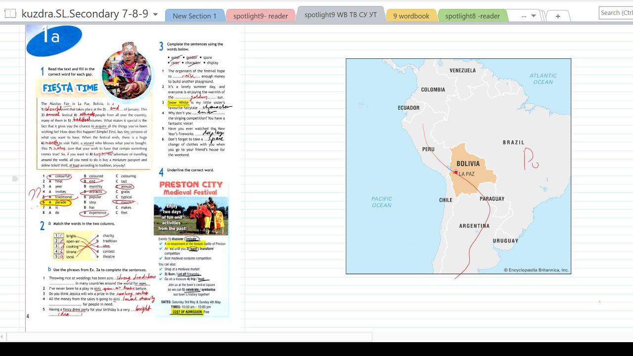Open the spotlight9- reader section tab

click(x=261, y=16)
